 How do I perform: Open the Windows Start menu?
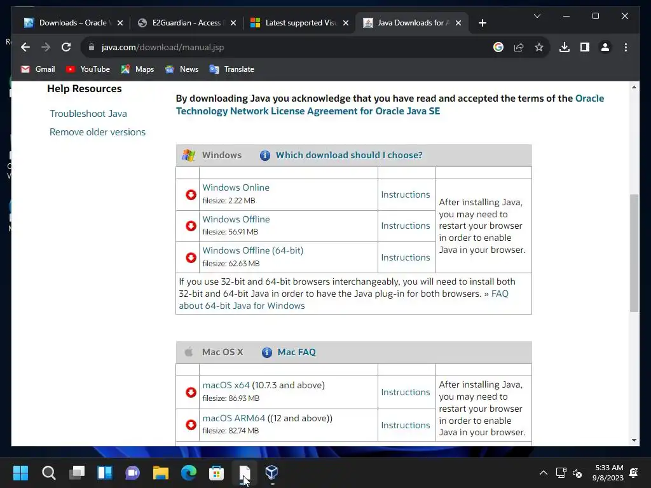click(20, 473)
